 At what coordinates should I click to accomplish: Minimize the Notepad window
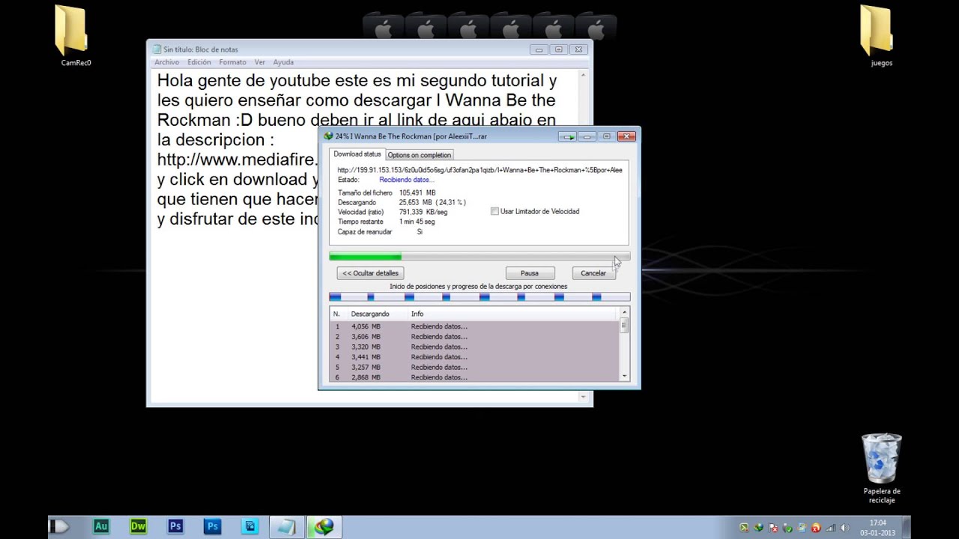[x=539, y=49]
